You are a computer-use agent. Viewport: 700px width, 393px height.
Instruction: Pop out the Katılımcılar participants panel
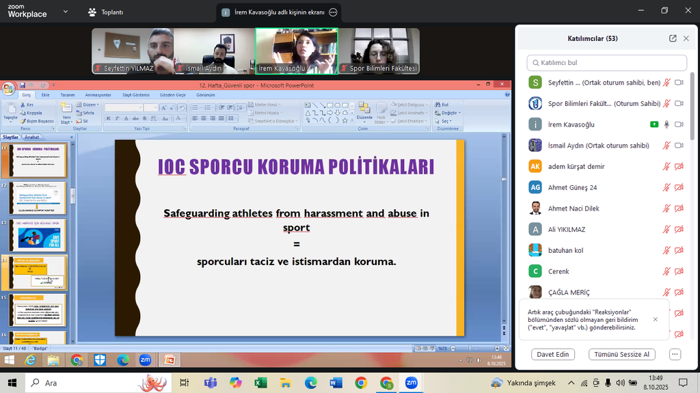pos(673,39)
